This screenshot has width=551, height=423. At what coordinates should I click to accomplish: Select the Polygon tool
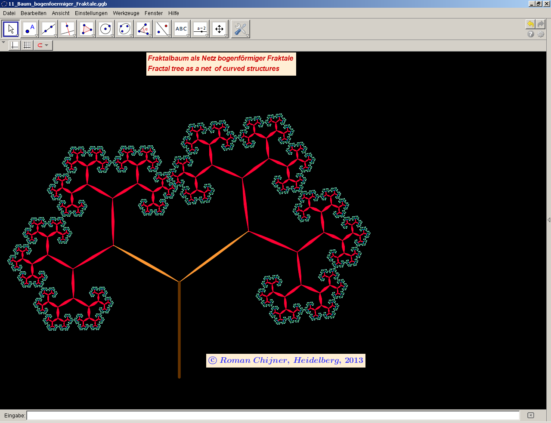tap(87, 29)
